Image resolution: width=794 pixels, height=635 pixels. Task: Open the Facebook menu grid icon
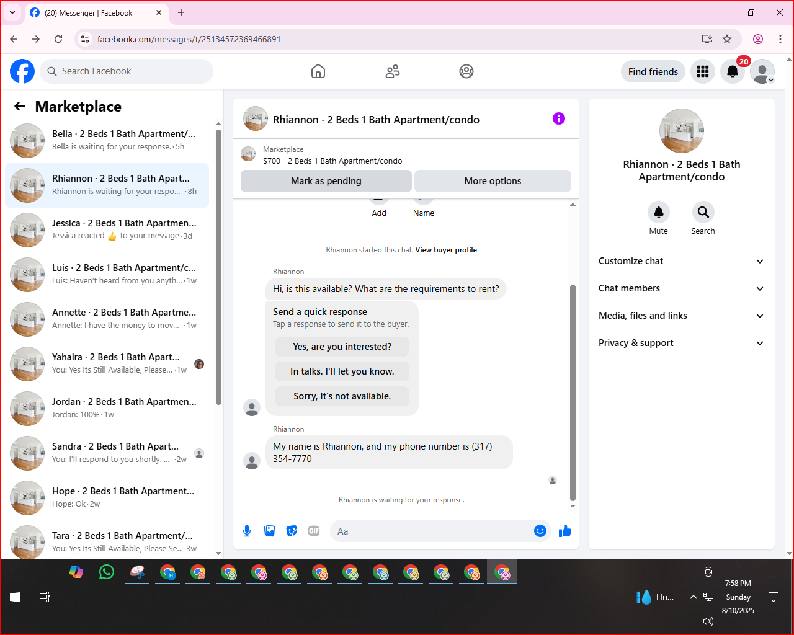click(x=703, y=71)
